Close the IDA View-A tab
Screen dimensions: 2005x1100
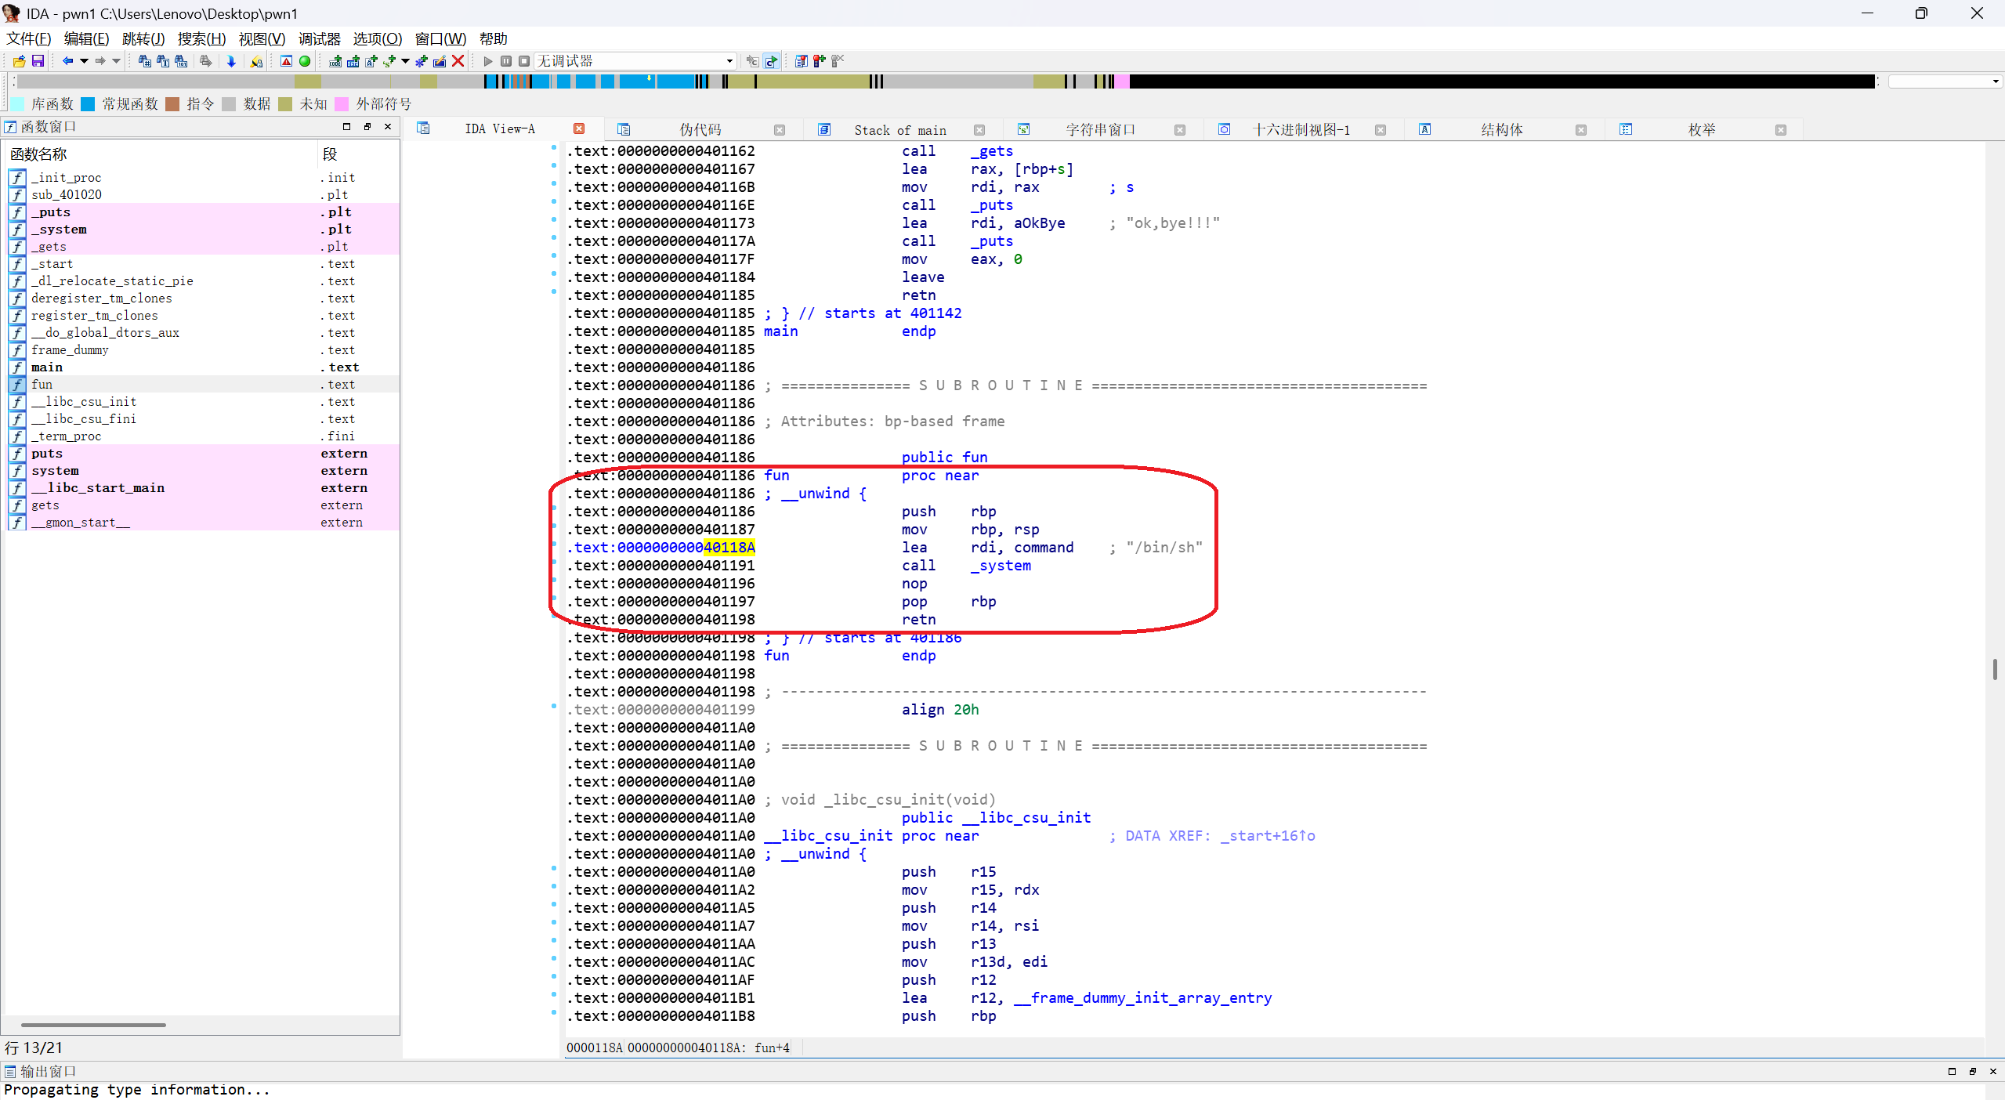click(x=579, y=129)
